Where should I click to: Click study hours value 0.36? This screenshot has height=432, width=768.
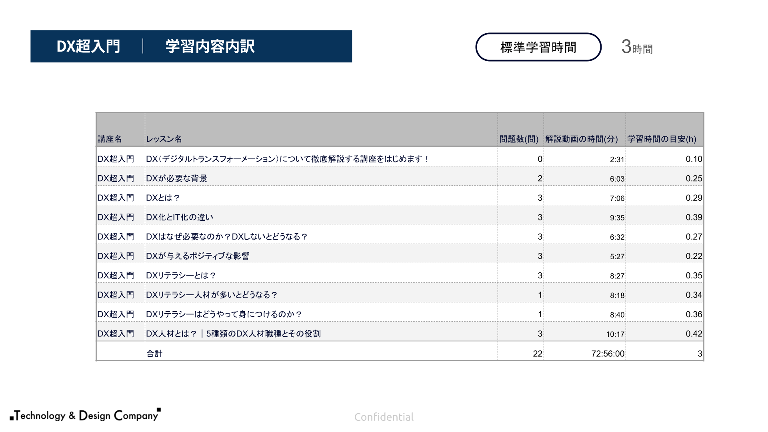(x=694, y=314)
